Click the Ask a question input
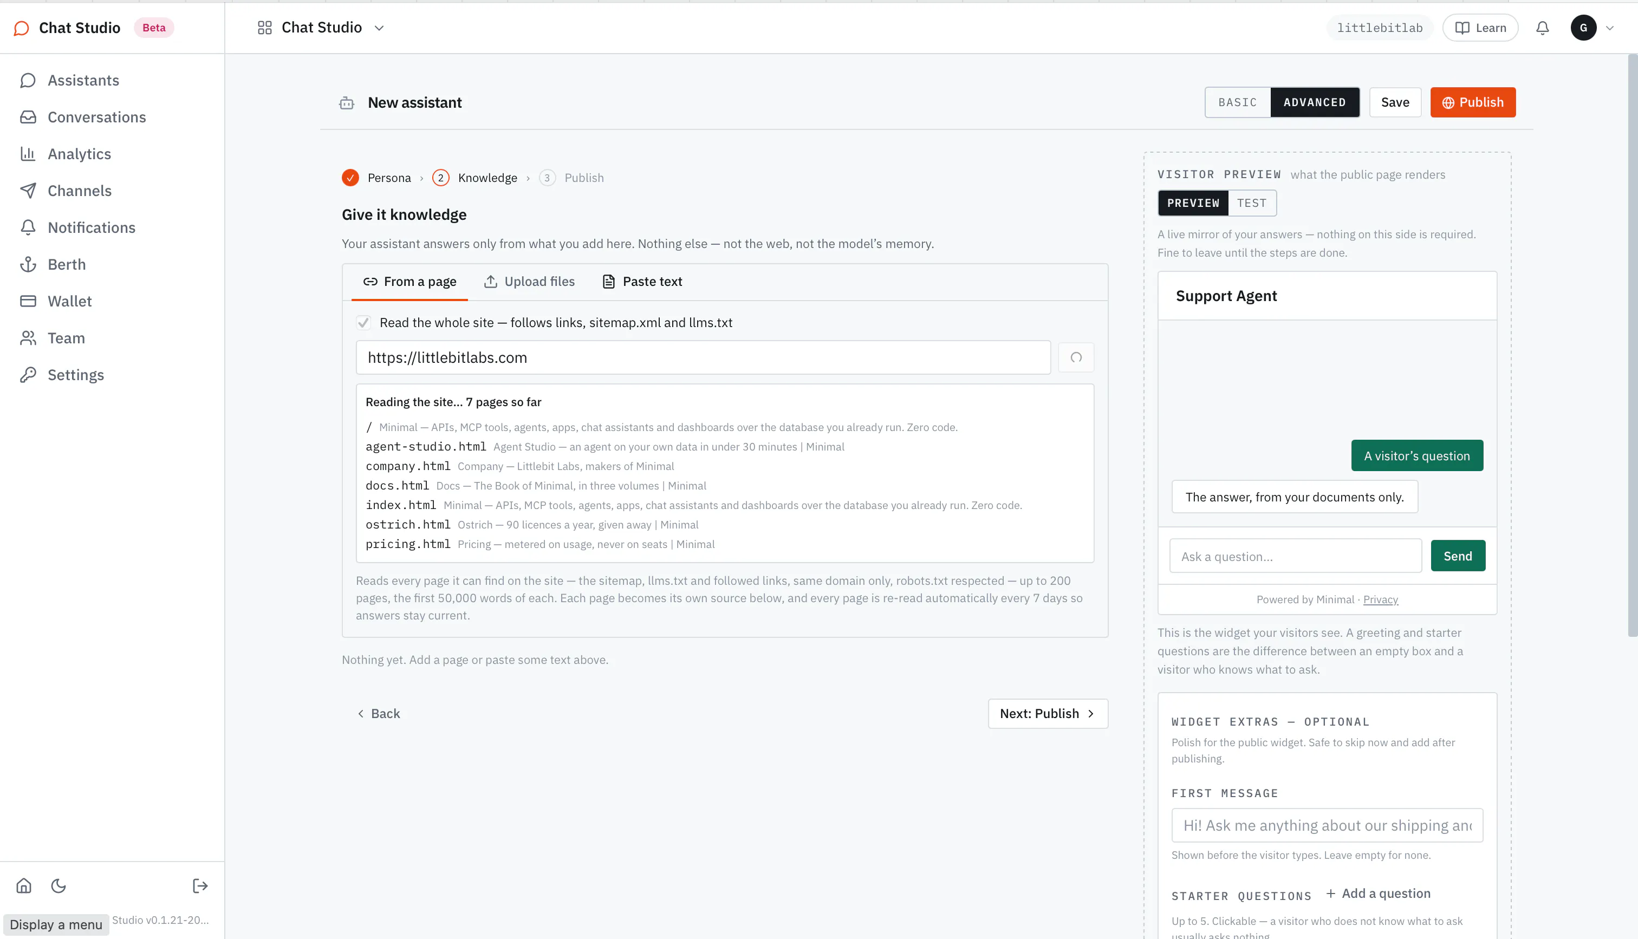The height and width of the screenshot is (939, 1638). [1296, 556]
